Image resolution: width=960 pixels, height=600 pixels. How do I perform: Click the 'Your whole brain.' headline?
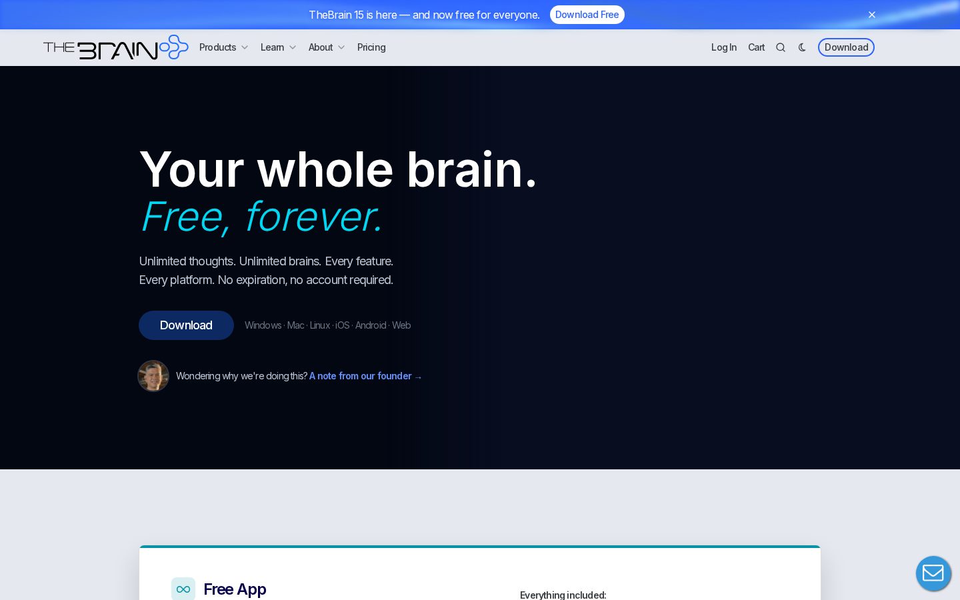338,169
